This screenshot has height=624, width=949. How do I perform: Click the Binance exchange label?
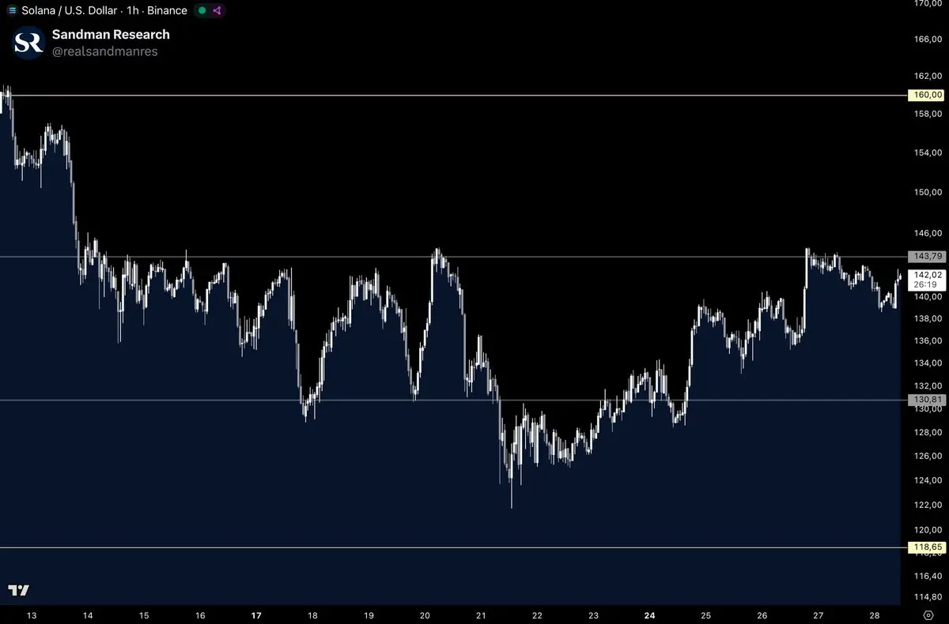(x=167, y=10)
